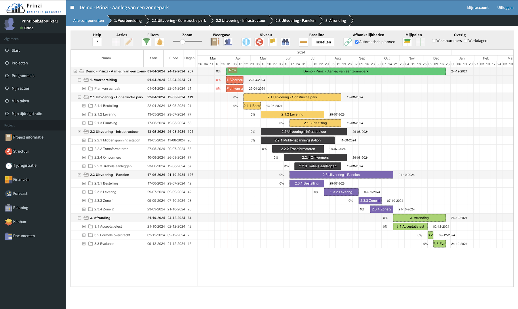Open Mijn taken in the sidebar
Image resolution: width=518 pixels, height=309 pixels.
[x=33, y=101]
